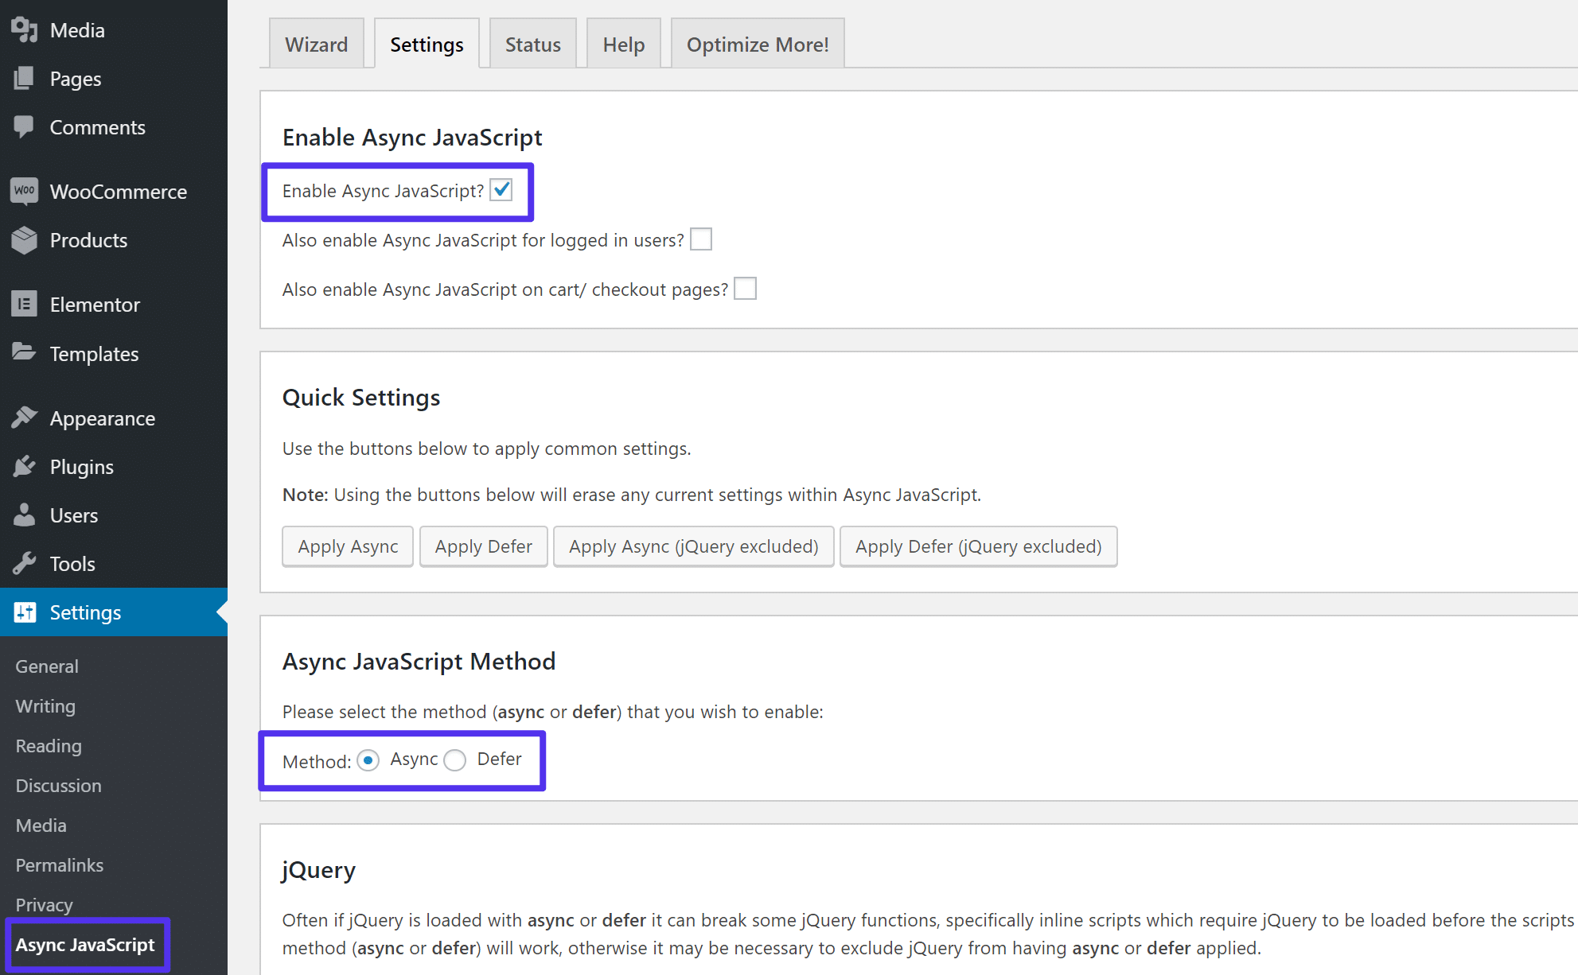Click Apply Defer (jQuery excluded) button

click(x=978, y=546)
